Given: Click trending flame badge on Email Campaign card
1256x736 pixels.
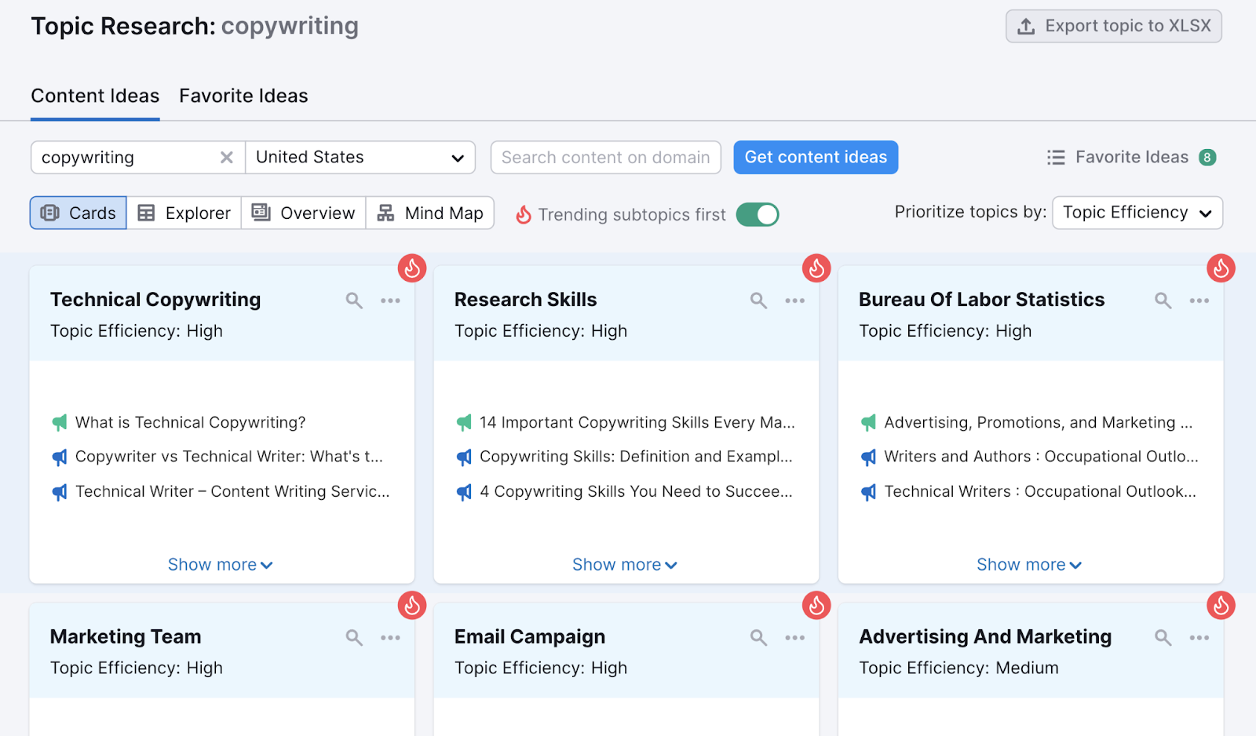Looking at the screenshot, I should (x=816, y=605).
